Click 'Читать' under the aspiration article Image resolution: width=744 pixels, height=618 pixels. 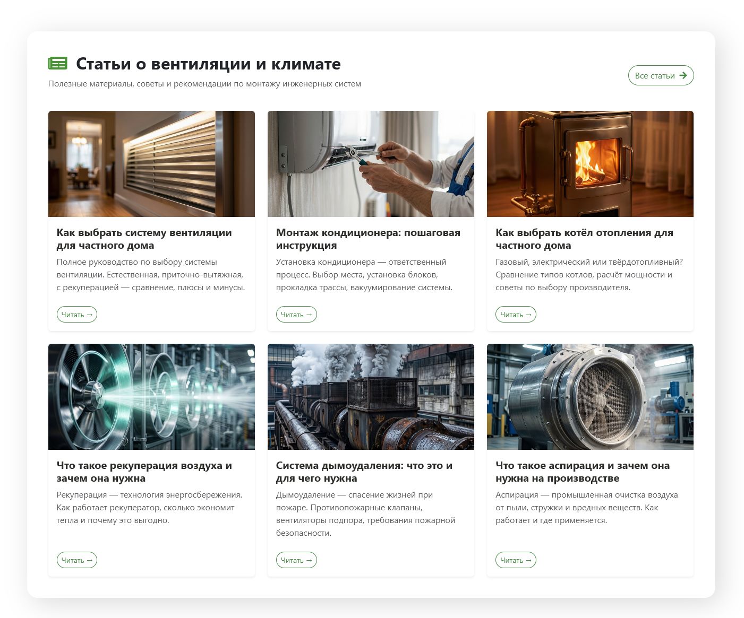point(516,560)
